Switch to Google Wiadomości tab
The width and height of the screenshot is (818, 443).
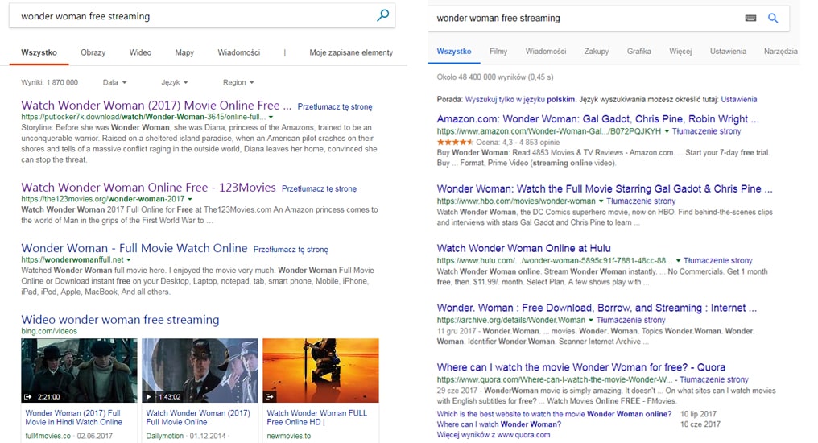tap(546, 51)
